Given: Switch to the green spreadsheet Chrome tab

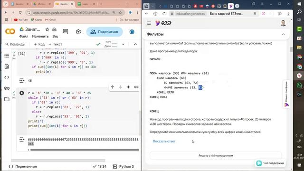Looking at the screenshot, I should tap(86, 4).
